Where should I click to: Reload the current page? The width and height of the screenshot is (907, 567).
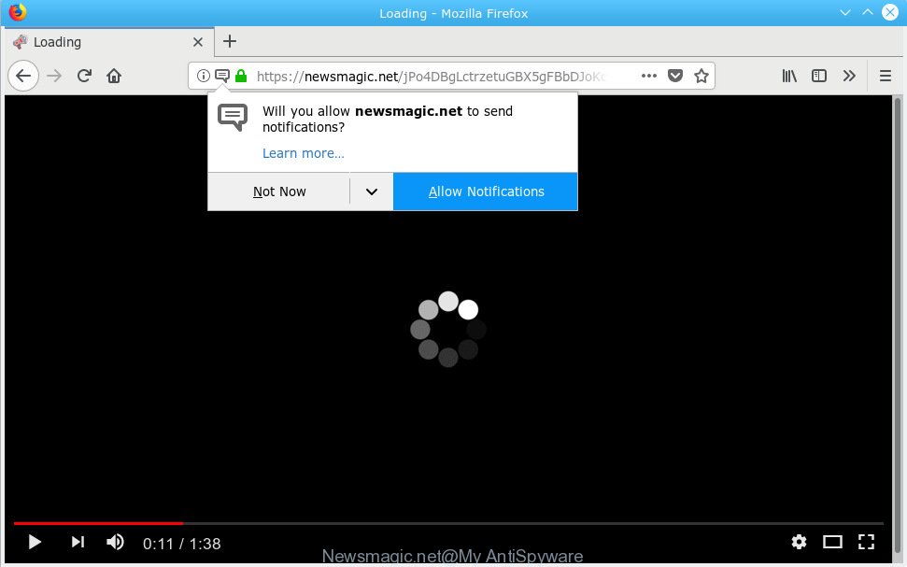pyautogui.click(x=84, y=76)
